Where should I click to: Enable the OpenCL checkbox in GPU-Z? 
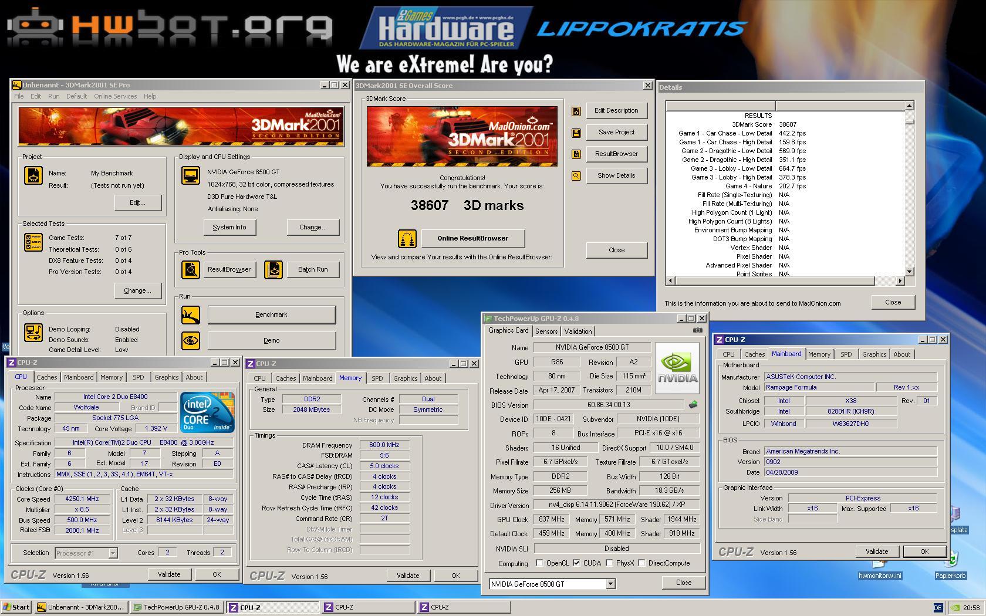tap(539, 563)
